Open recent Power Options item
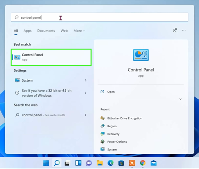 click(117, 142)
